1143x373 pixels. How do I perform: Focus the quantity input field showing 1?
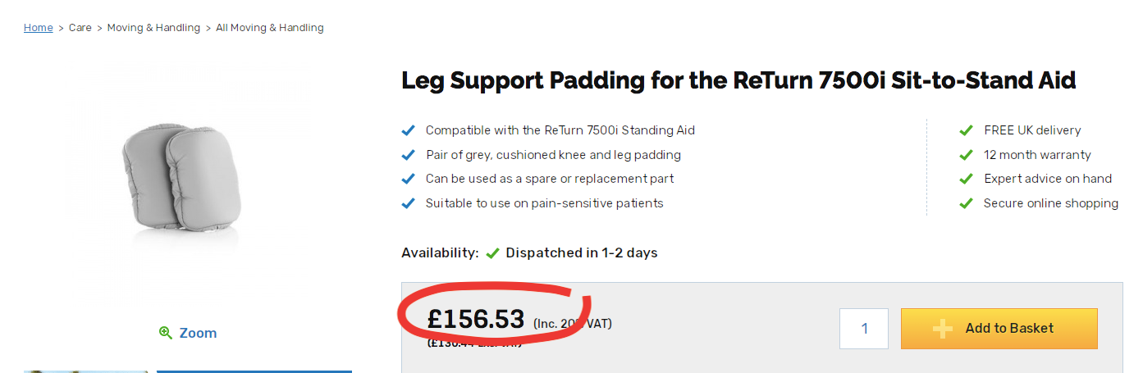(864, 329)
